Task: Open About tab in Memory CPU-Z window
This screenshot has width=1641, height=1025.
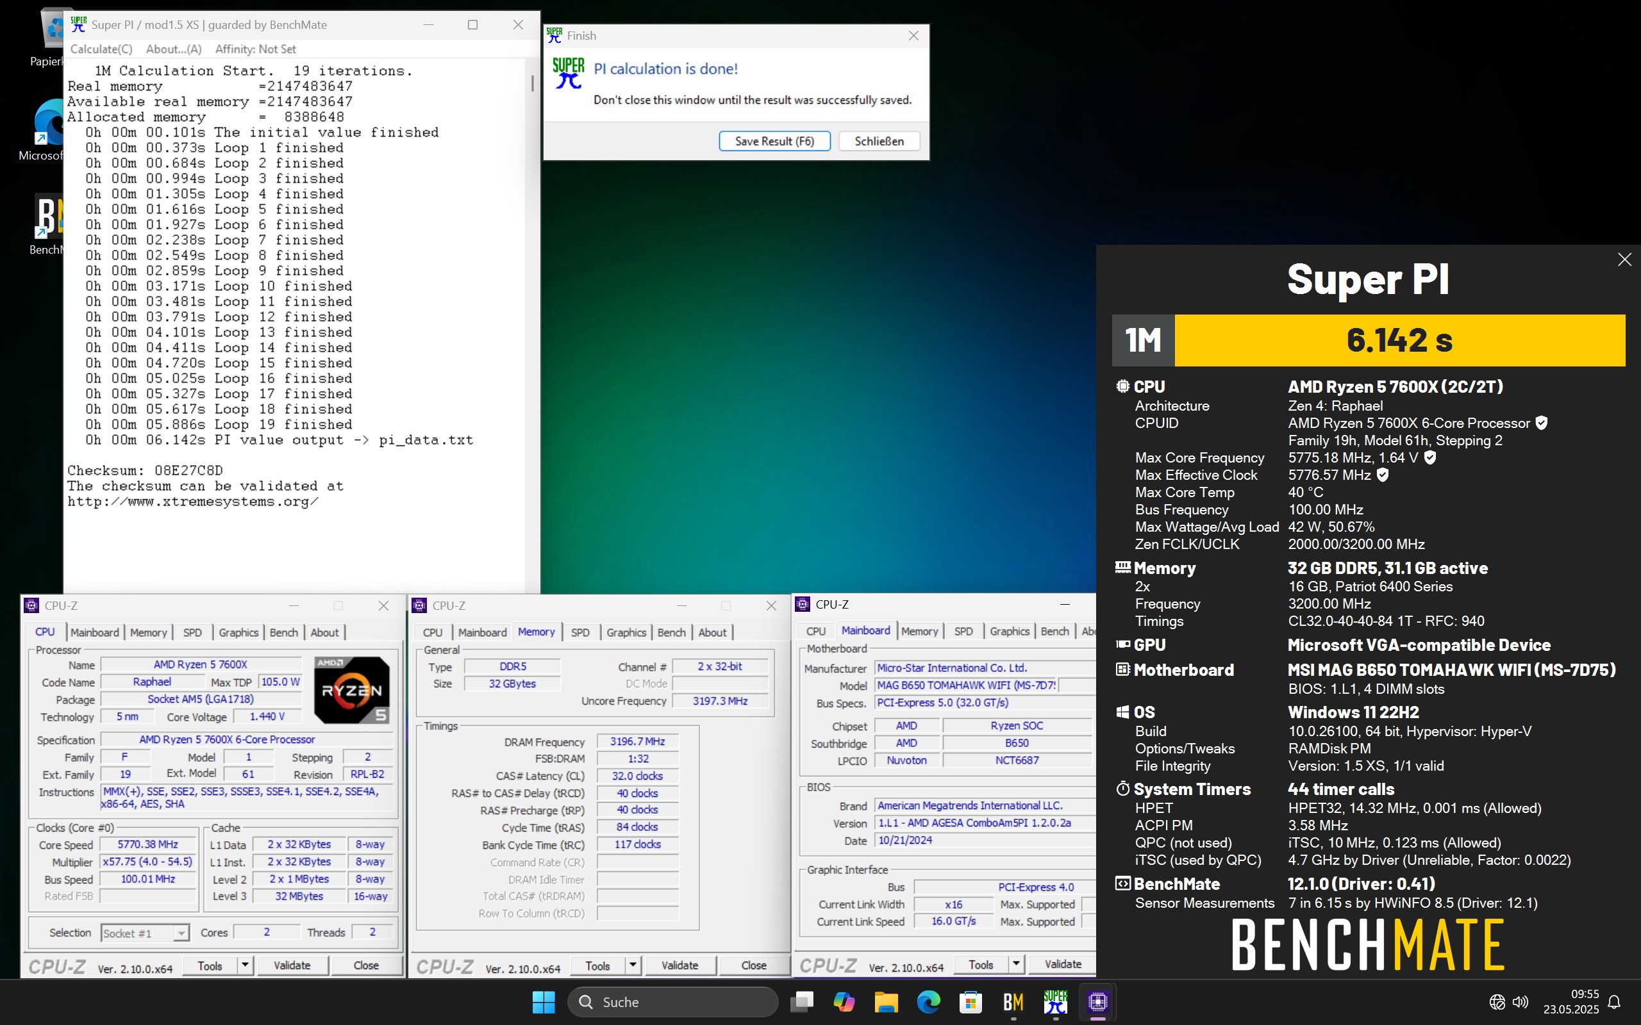Action: click(712, 632)
